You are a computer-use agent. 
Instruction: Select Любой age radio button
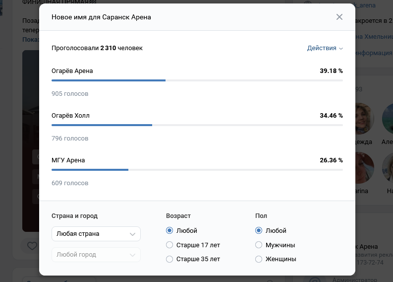click(x=169, y=230)
